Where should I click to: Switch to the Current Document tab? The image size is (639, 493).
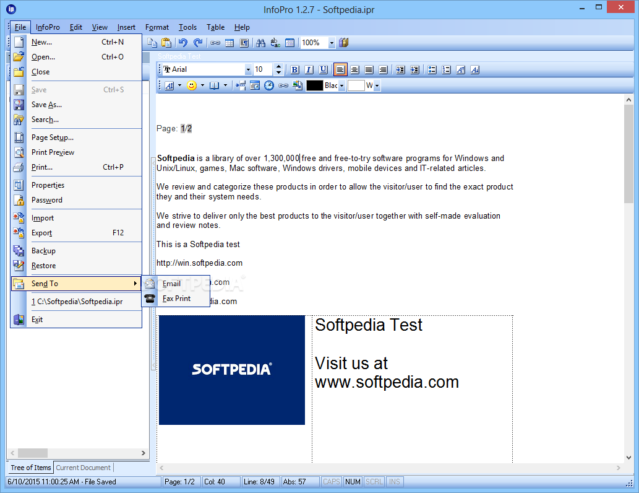click(84, 468)
